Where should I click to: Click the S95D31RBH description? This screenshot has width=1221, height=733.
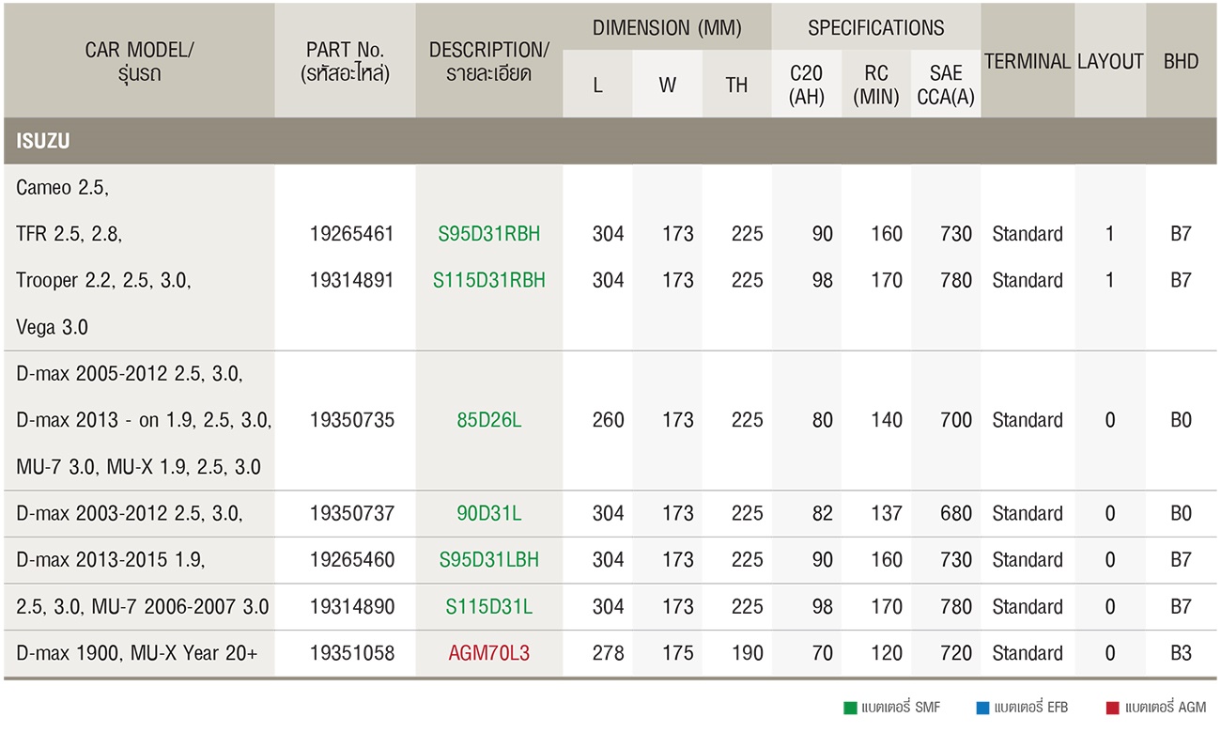pos(489,234)
